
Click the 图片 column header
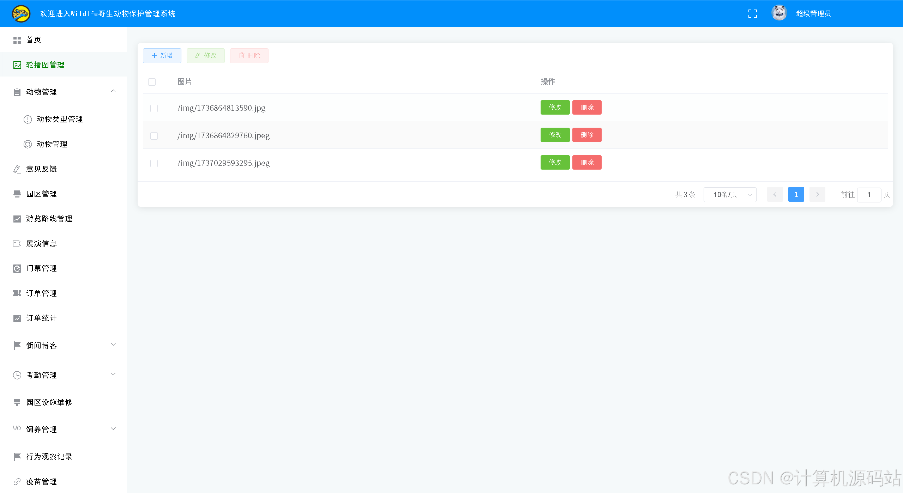pos(185,82)
